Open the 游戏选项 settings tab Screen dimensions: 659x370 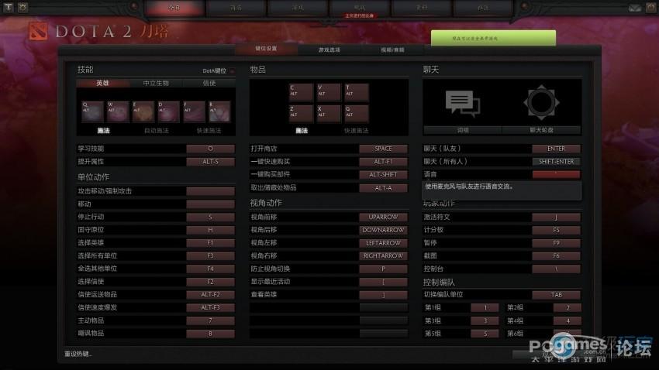click(x=329, y=50)
